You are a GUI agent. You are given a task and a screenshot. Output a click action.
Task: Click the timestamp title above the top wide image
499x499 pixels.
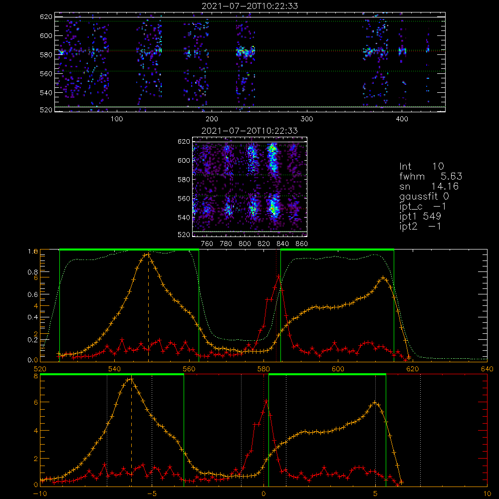click(250, 6)
